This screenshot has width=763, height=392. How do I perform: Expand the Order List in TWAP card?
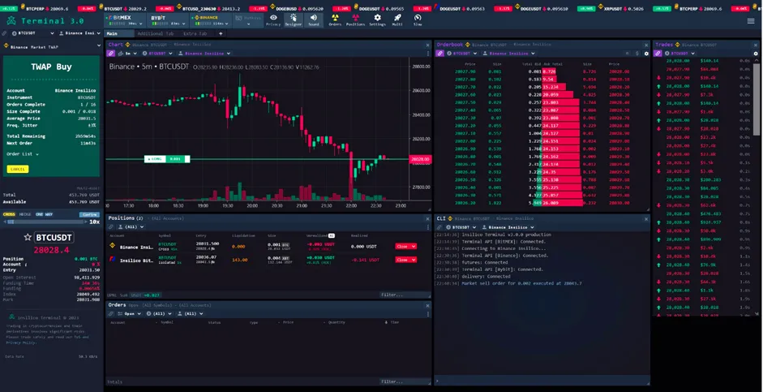coord(23,154)
